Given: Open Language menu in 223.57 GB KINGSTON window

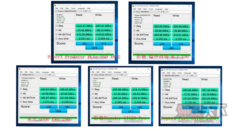Looking at the screenshot, I should click(187, 73).
